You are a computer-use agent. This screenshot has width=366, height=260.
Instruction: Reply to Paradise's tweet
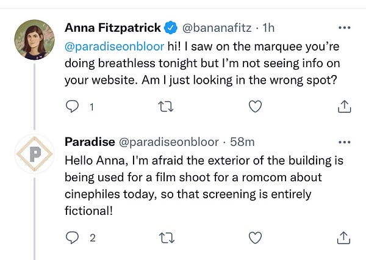(x=72, y=237)
